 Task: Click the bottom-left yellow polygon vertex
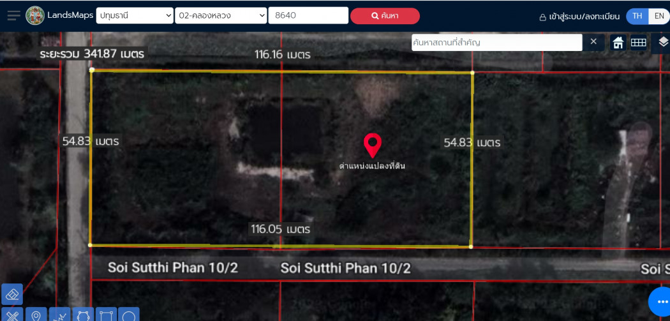click(x=90, y=245)
